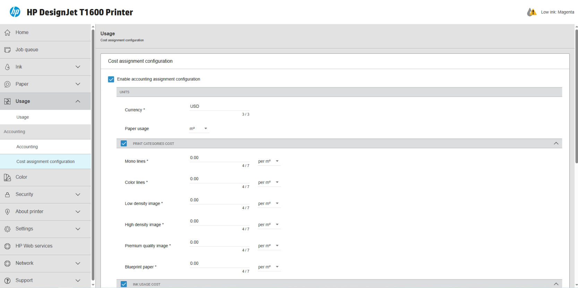578x288 pixels.
Task: Click the Usage sidebar icon
Action: pos(7,102)
